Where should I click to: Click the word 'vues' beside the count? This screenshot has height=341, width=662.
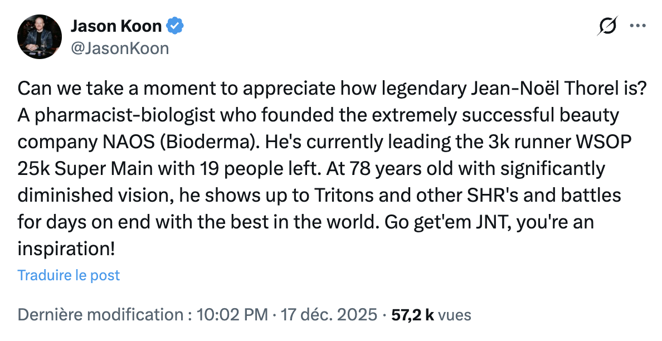pyautogui.click(x=455, y=315)
